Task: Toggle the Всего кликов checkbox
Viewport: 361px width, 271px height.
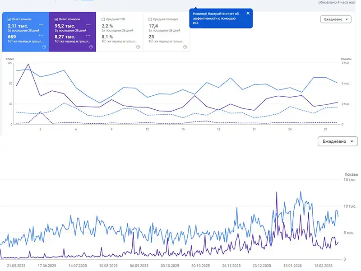Action: pyautogui.click(x=9, y=19)
